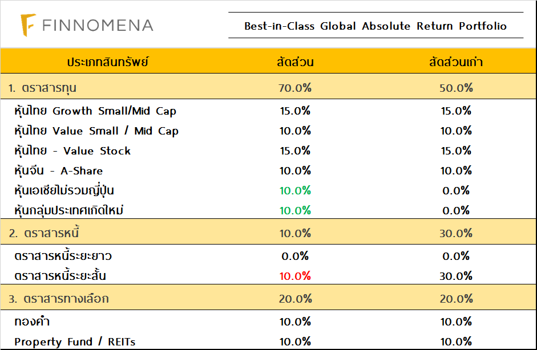Select the Best-in-Class Global Absolute Return Portfolio title
The height and width of the screenshot is (350, 537).
(x=375, y=26)
